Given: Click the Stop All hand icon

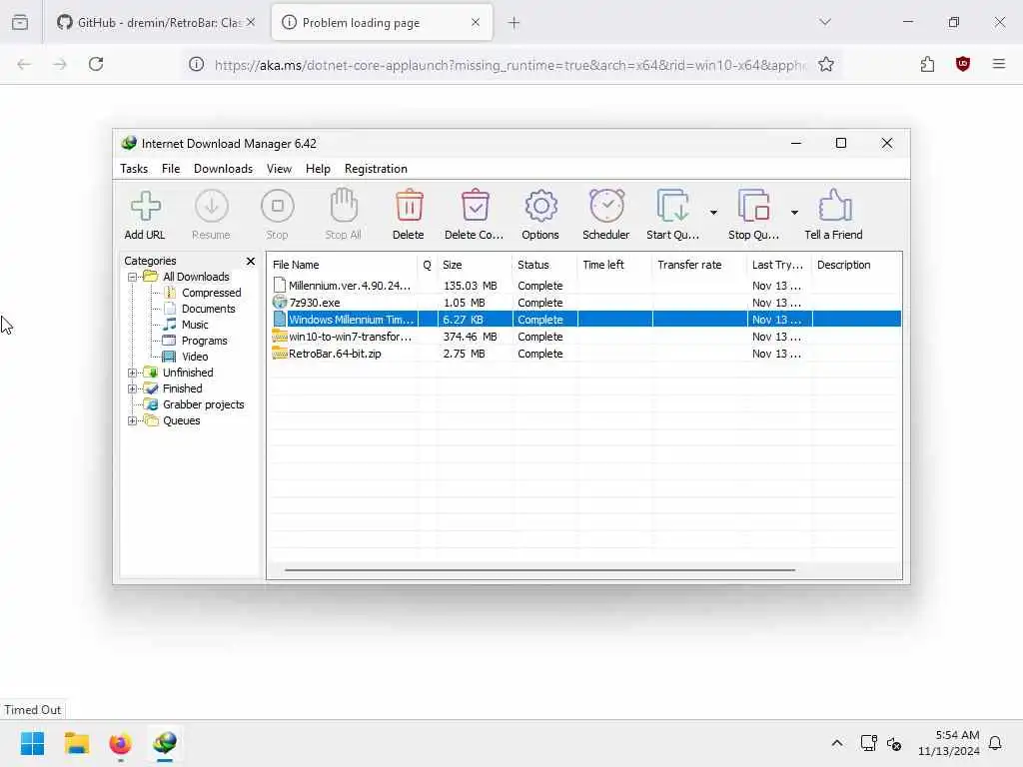Looking at the screenshot, I should [x=344, y=206].
